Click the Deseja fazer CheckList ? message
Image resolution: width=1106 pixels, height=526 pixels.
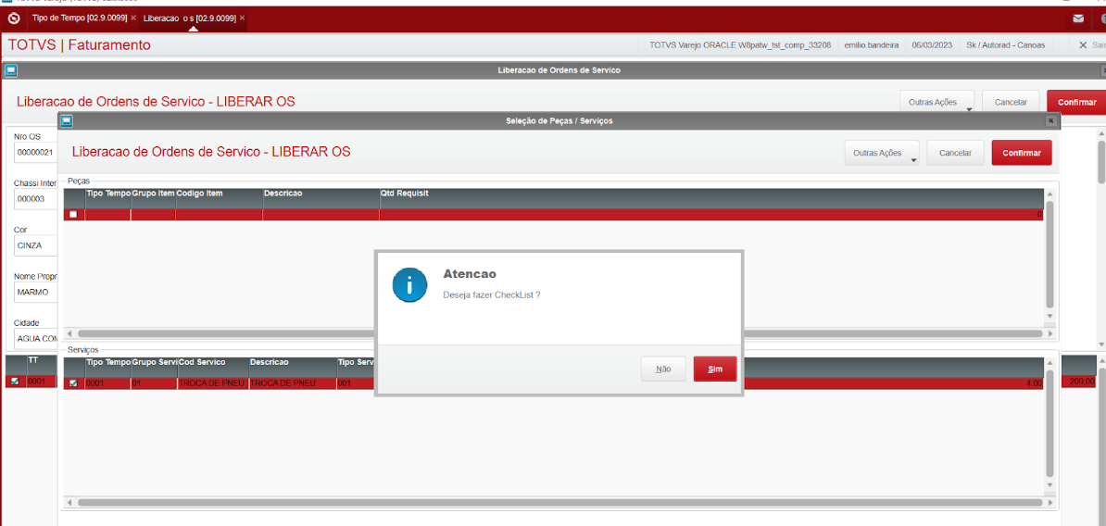492,294
